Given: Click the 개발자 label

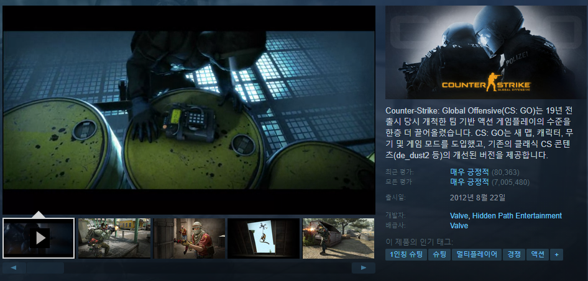Looking at the screenshot, I should click(x=395, y=215).
